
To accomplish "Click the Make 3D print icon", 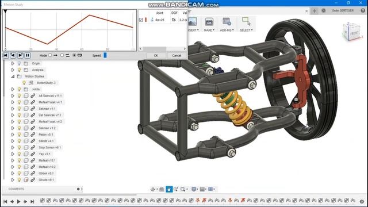I will (209, 22).
